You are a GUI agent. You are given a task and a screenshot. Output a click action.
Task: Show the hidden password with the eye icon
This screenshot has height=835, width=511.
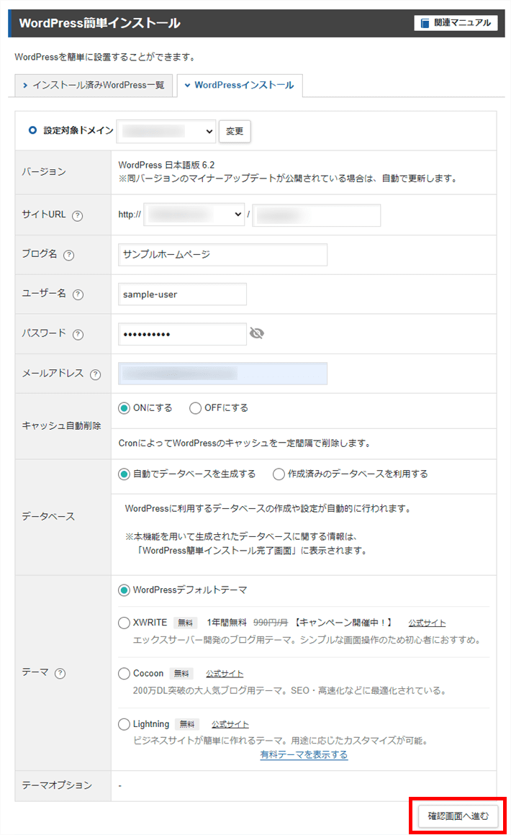[257, 333]
